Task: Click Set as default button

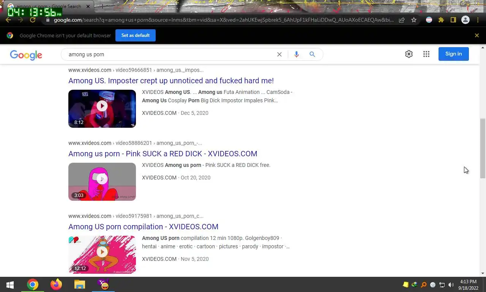Action: (x=136, y=35)
